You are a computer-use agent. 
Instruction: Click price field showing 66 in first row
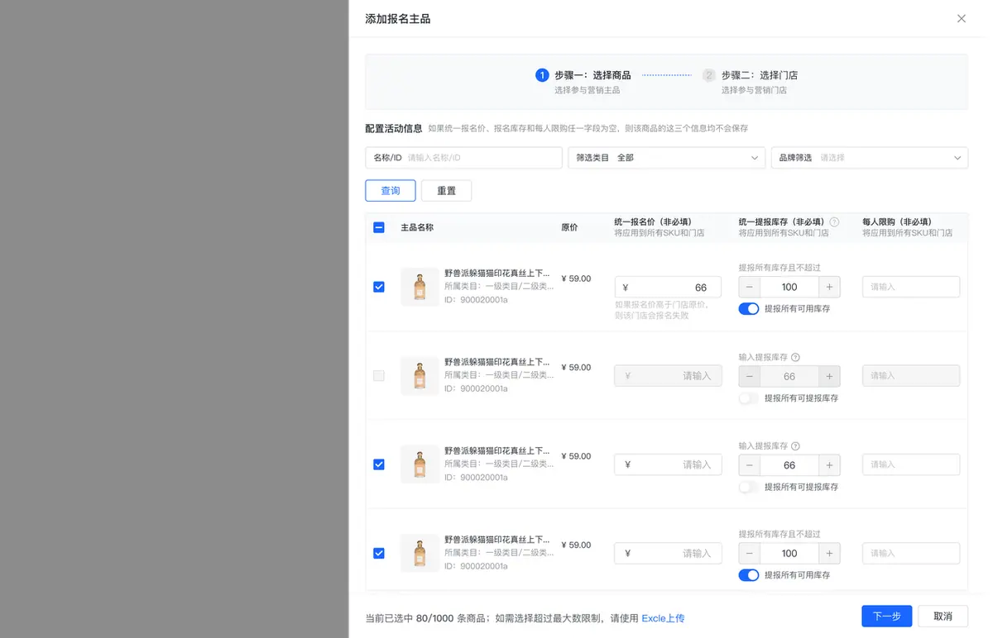click(x=668, y=287)
